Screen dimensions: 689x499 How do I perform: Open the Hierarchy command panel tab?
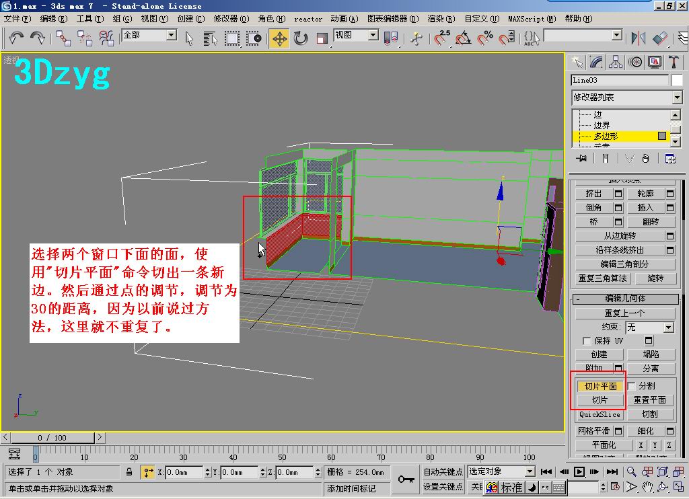(616, 63)
